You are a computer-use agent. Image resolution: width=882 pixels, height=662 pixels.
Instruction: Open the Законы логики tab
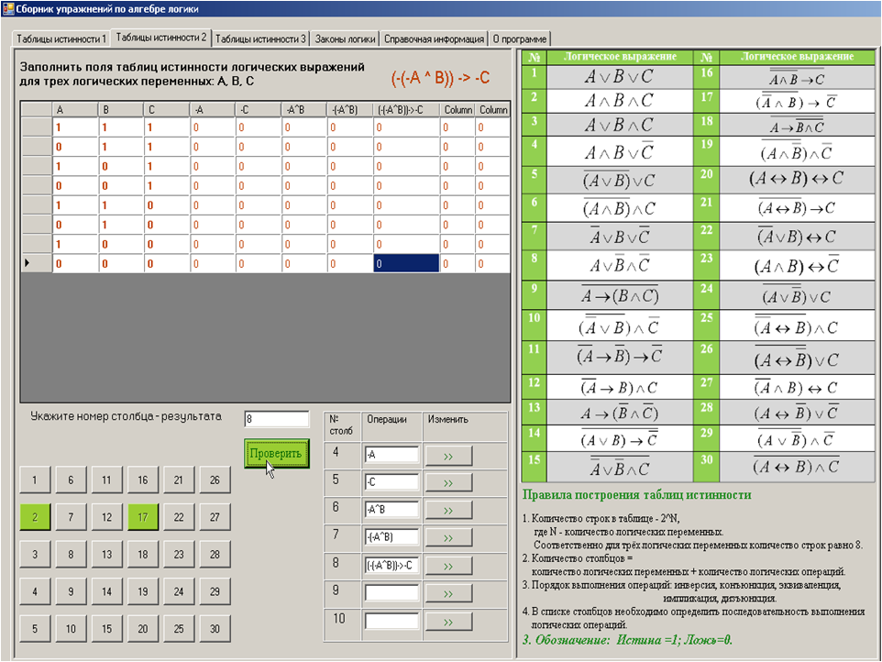pos(345,39)
